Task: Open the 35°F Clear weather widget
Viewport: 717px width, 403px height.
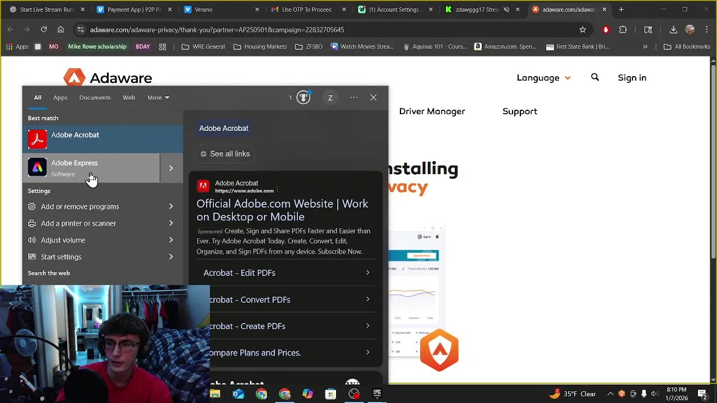Action: (573, 394)
